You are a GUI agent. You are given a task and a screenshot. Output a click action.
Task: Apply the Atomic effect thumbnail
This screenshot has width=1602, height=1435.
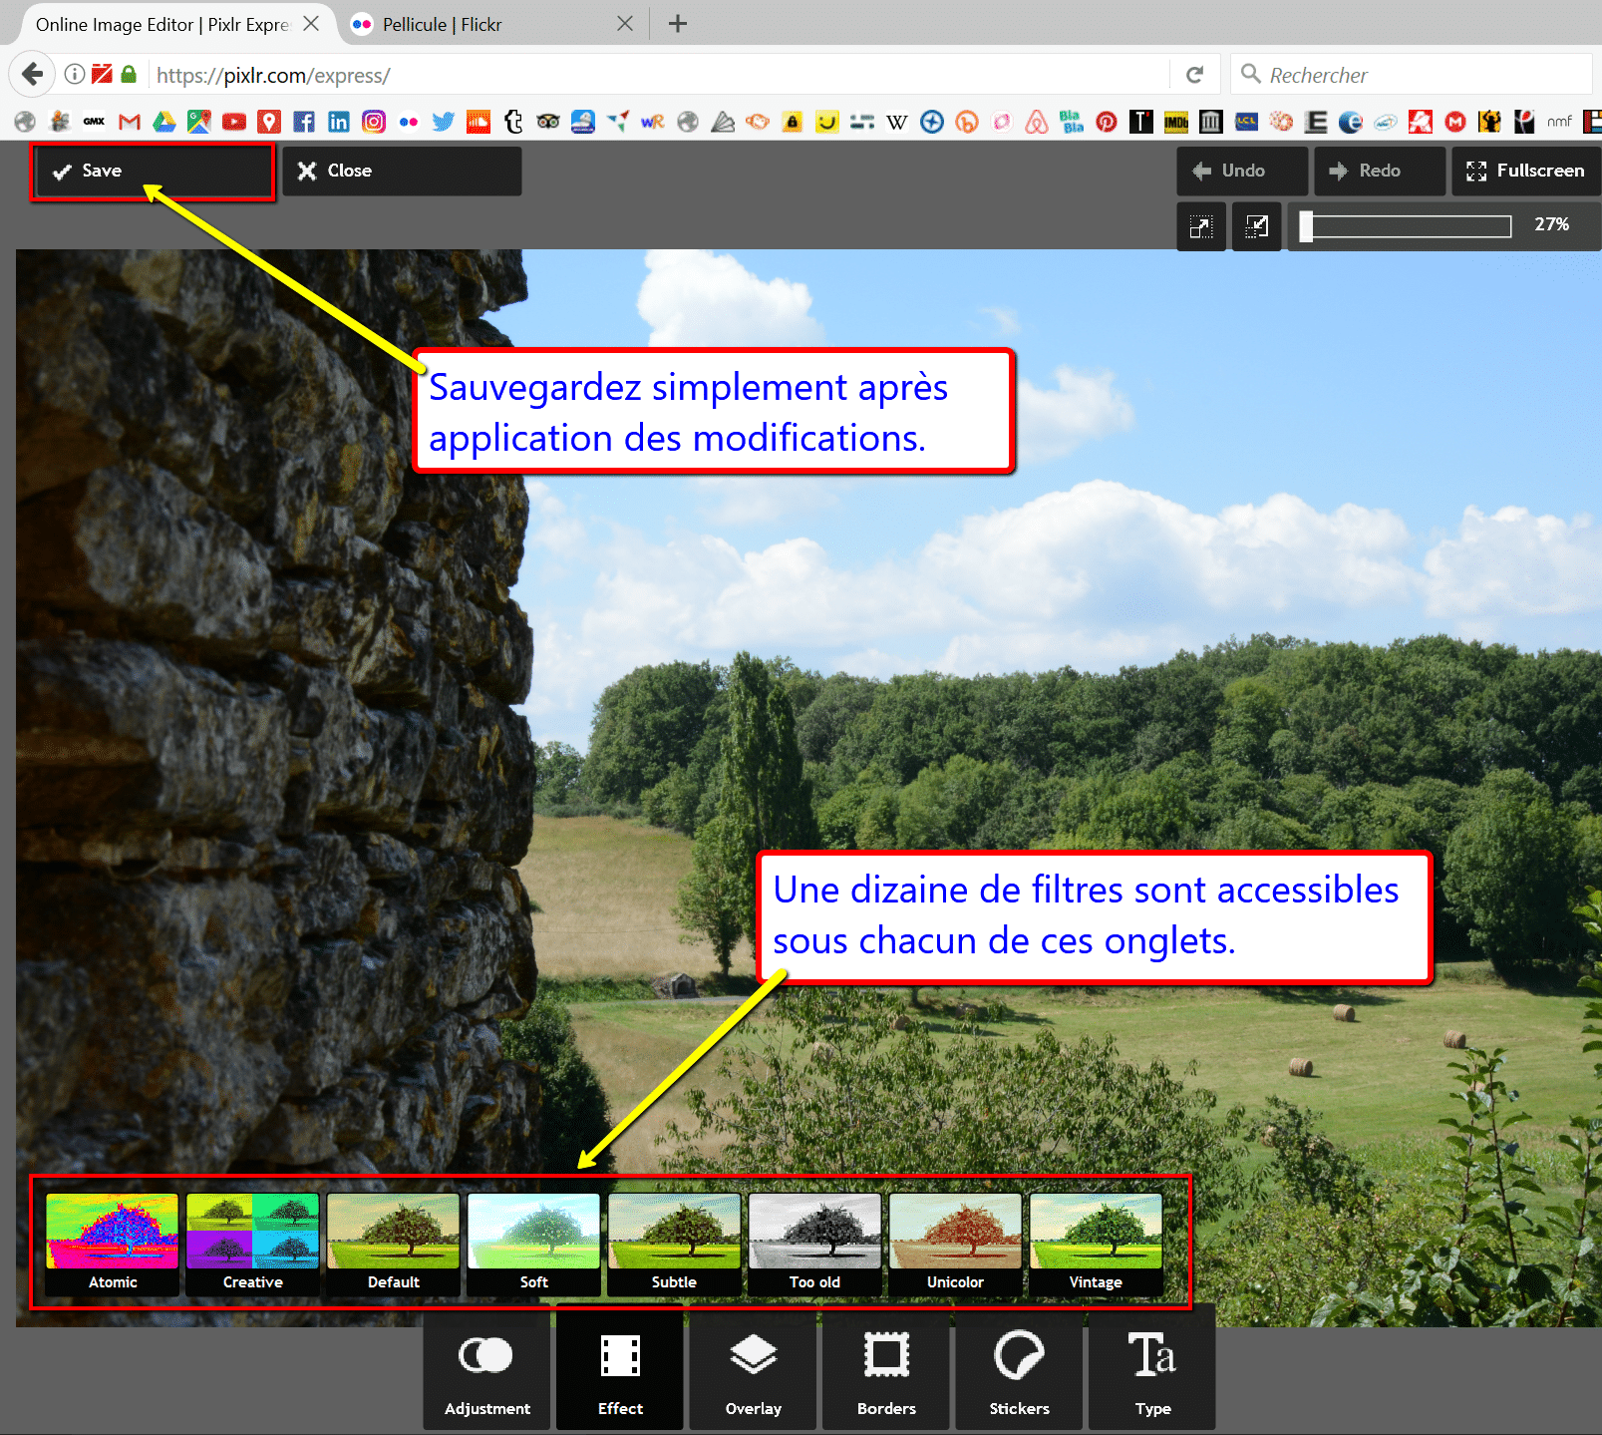point(113,1245)
